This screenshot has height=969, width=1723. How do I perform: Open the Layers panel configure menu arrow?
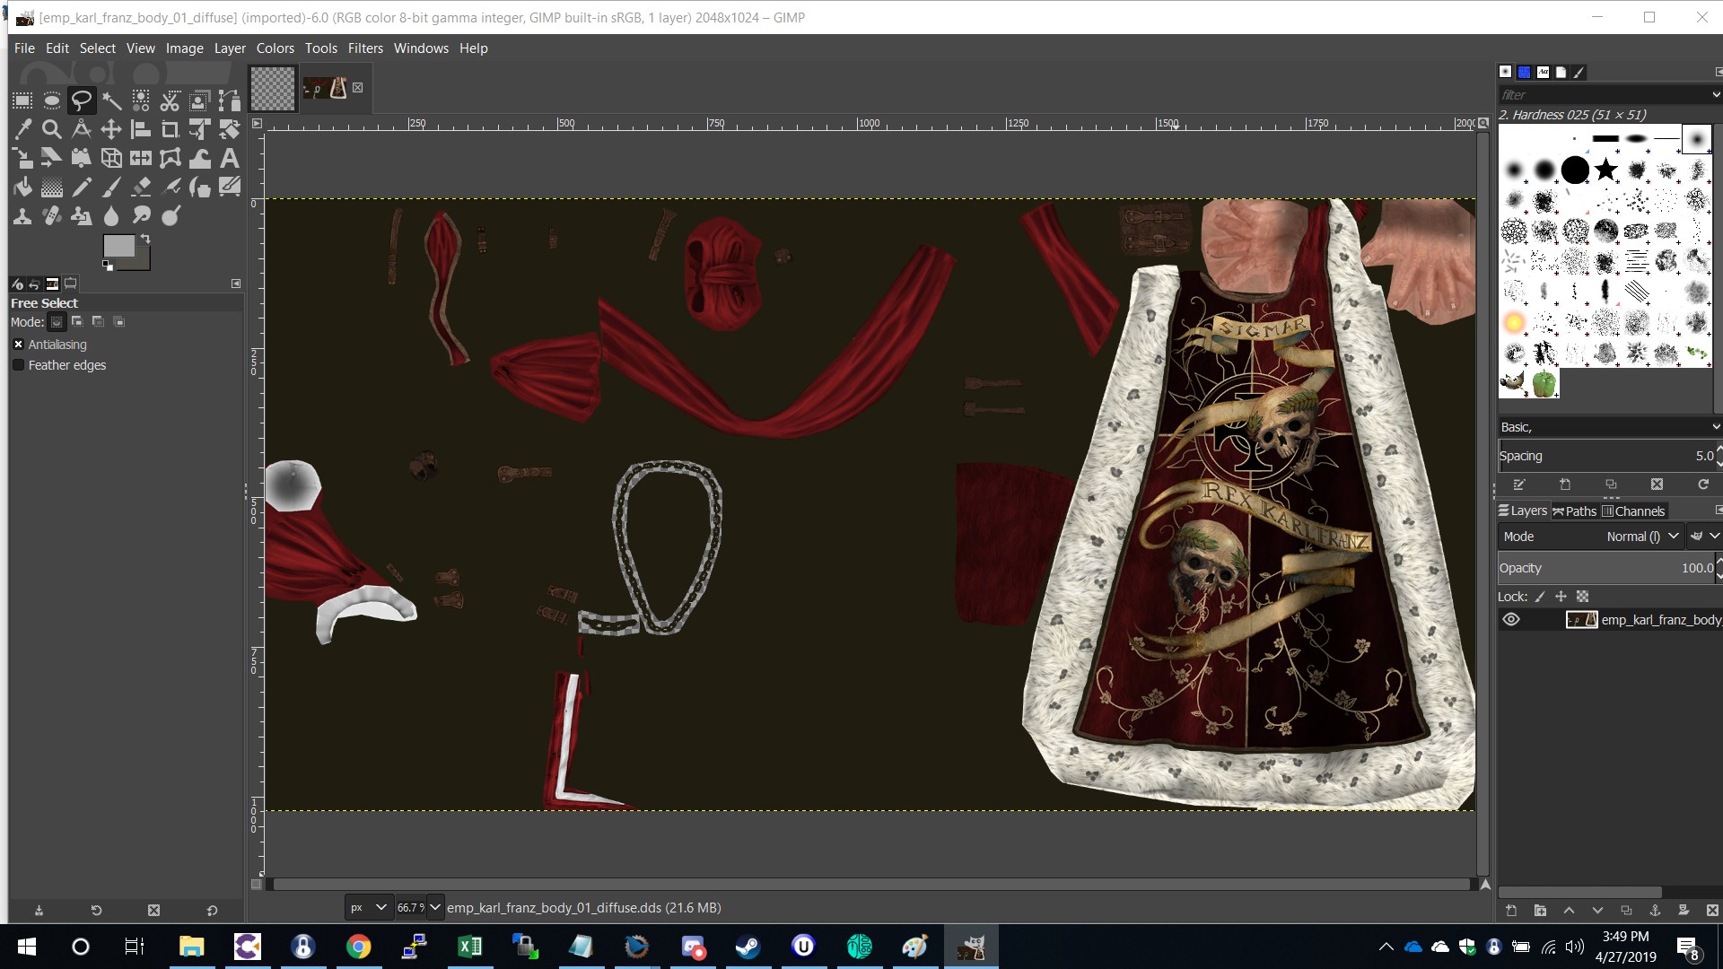pyautogui.click(x=1718, y=511)
